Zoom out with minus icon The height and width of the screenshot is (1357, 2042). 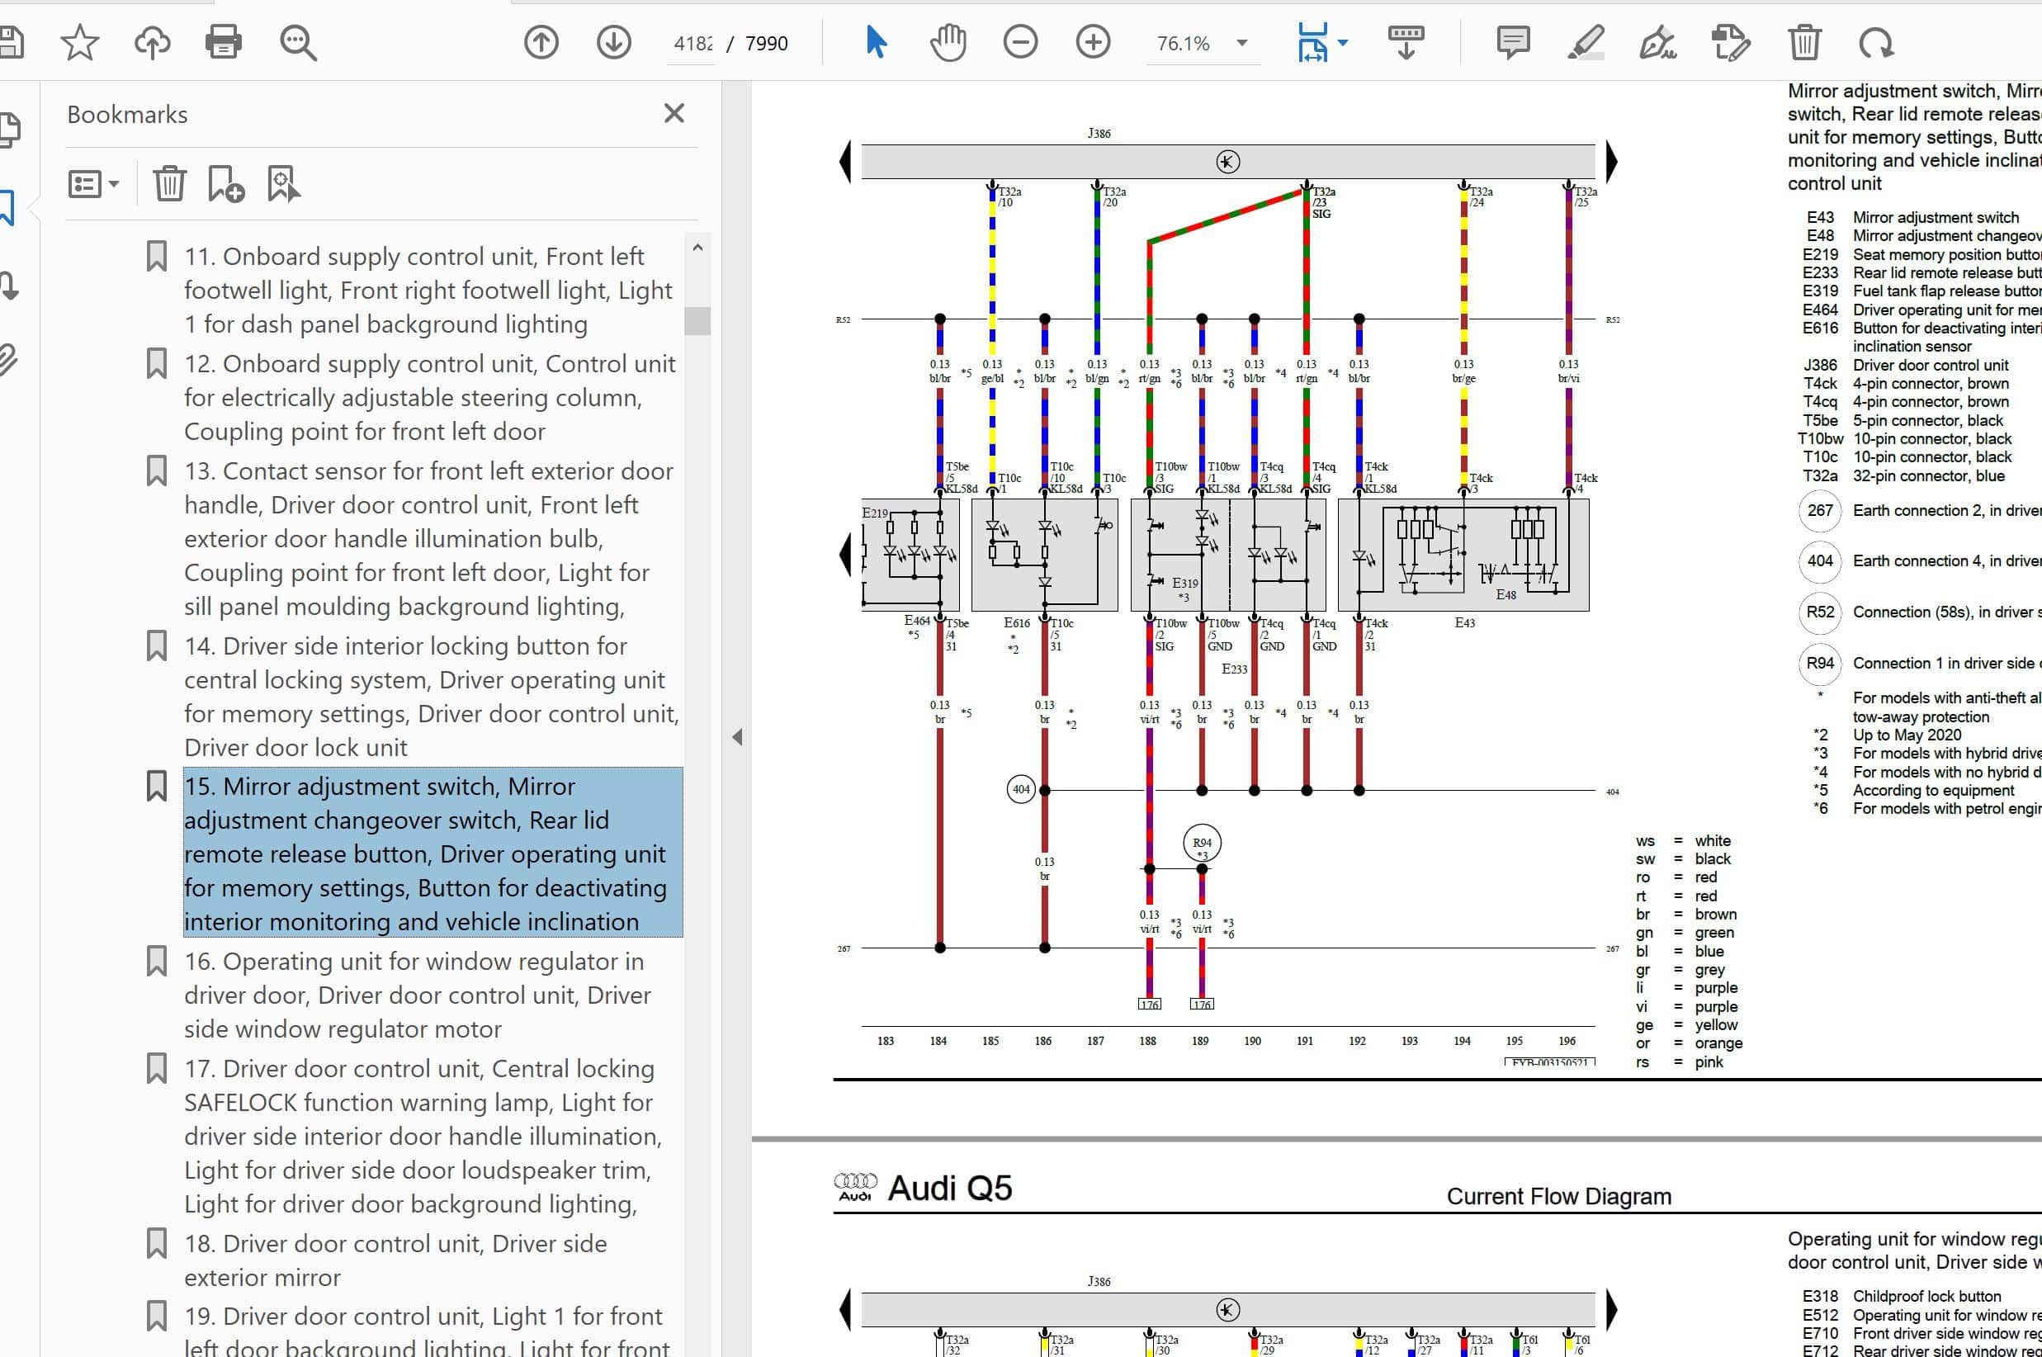click(1021, 41)
